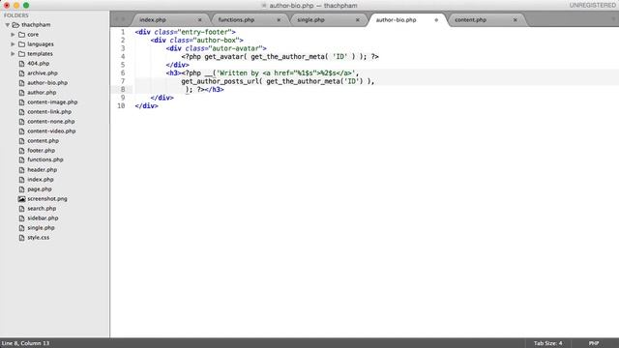This screenshot has height=348, width=619.
Task: Click the archive.php file icon
Action: point(21,73)
